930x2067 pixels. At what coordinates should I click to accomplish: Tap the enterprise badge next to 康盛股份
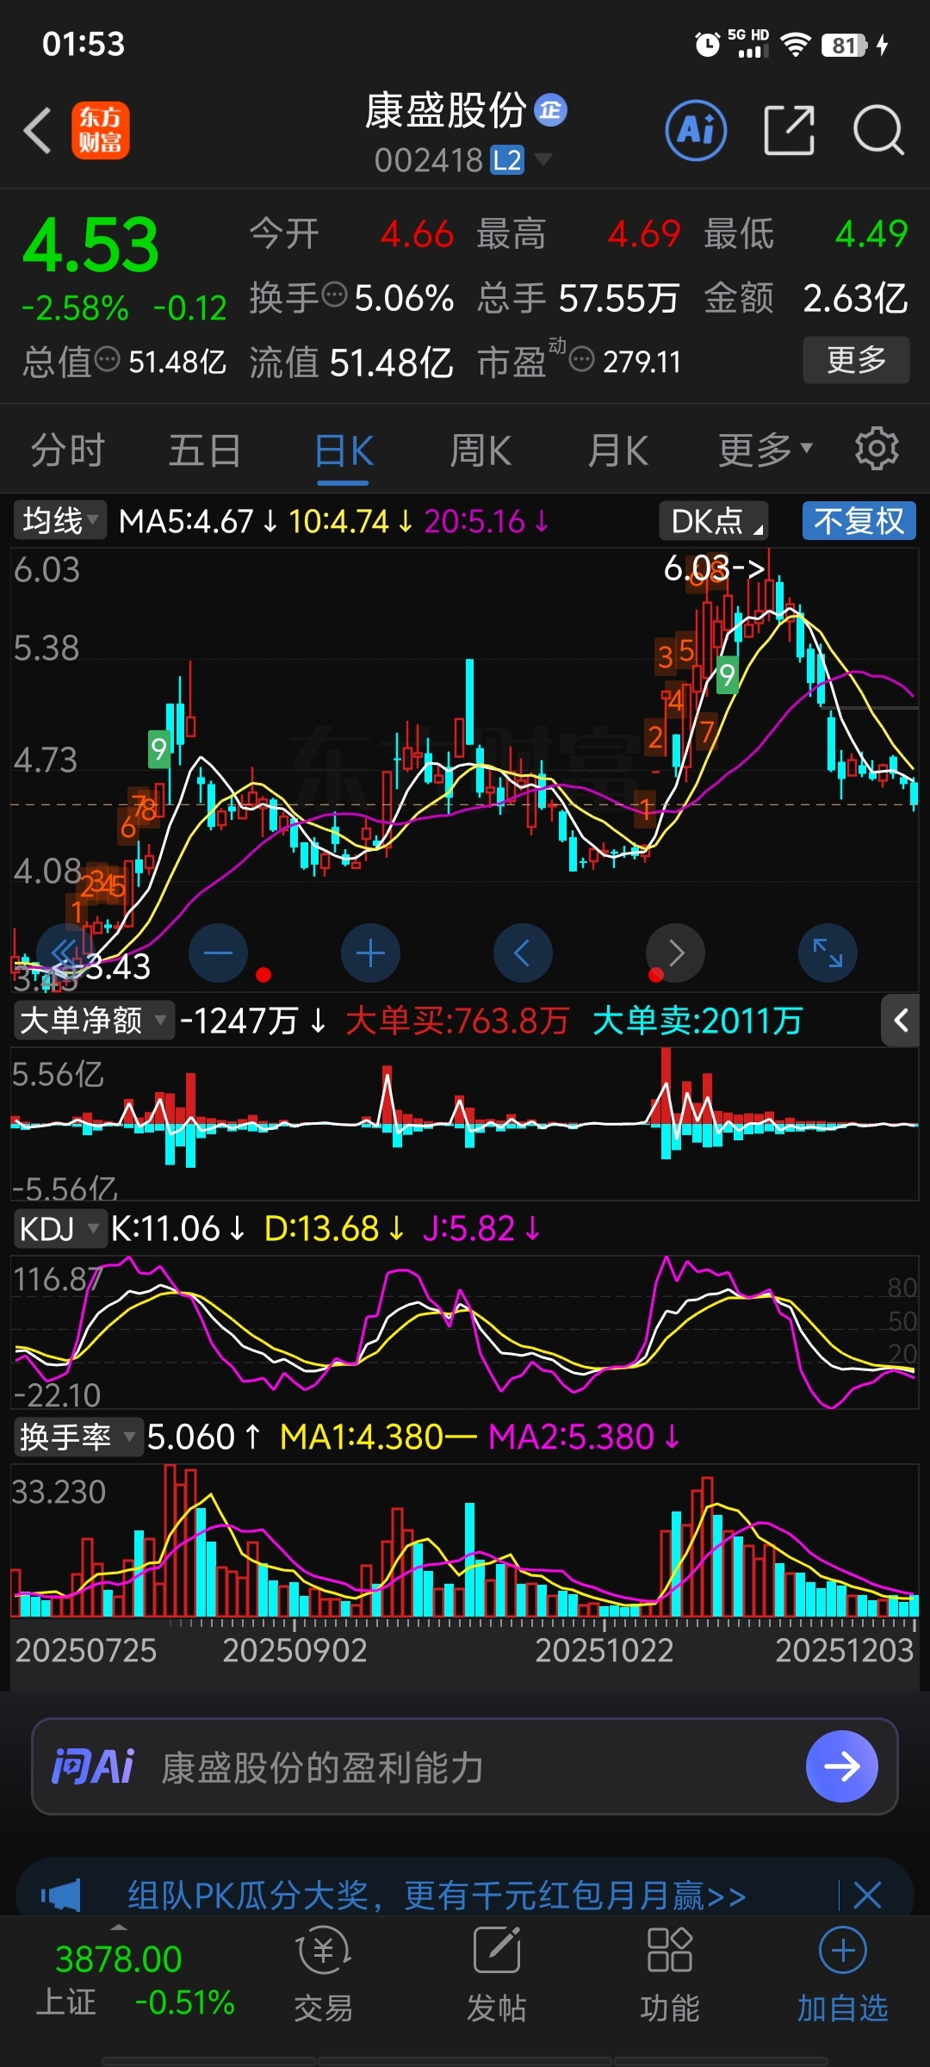point(551,110)
